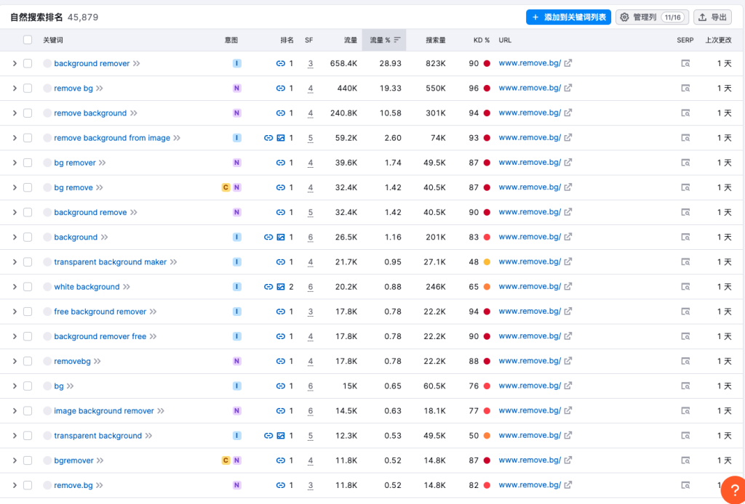Open 管理列 column manager
The width and height of the screenshot is (745, 504).
(652, 17)
